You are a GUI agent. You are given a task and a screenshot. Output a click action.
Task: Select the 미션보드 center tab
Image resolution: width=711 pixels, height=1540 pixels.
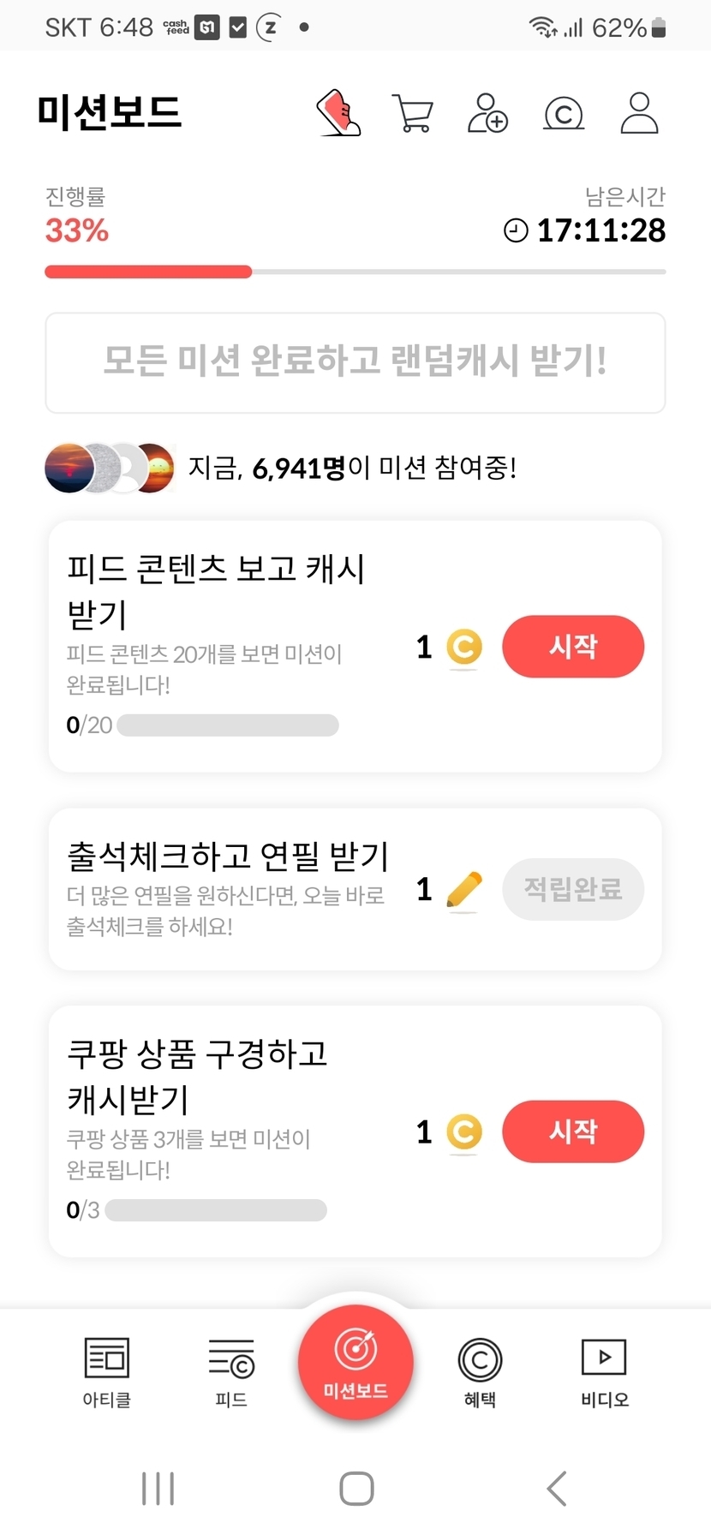coord(355,1362)
